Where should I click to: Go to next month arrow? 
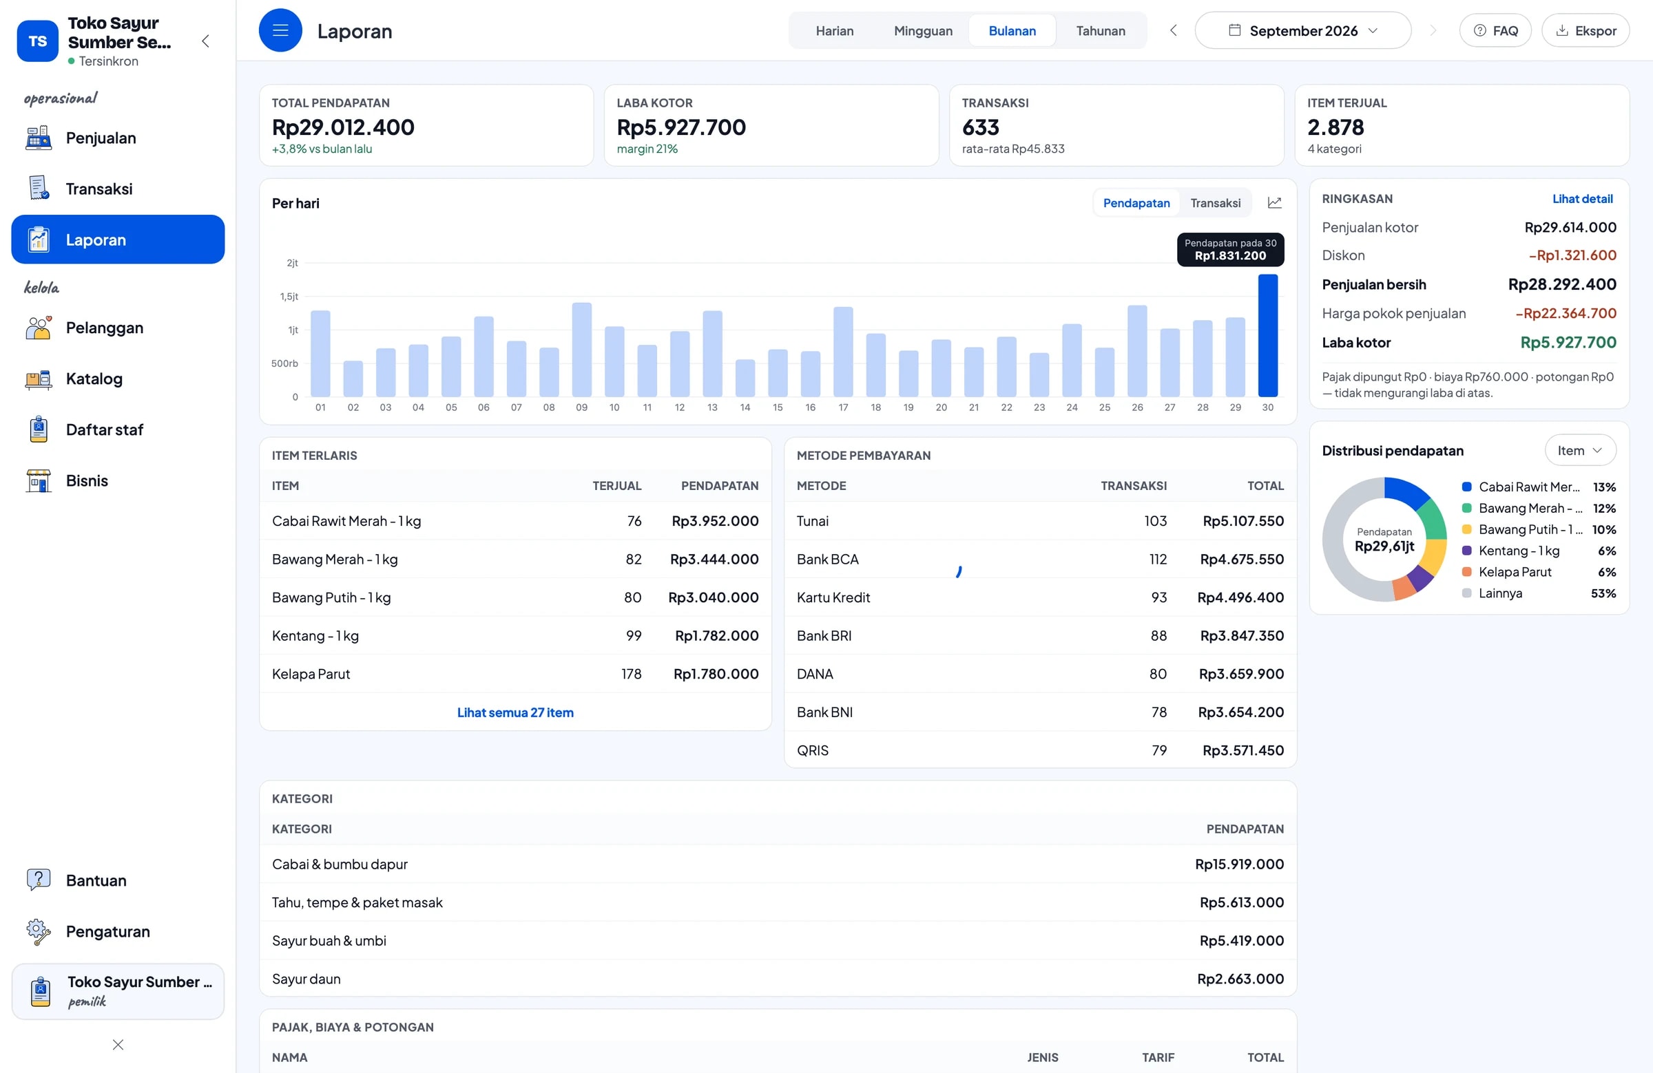click(x=1432, y=30)
